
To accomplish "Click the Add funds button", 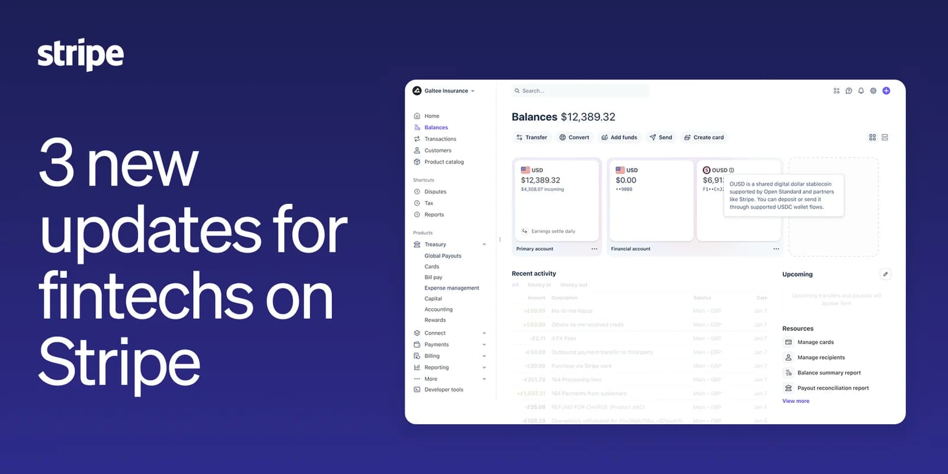I will coord(619,137).
